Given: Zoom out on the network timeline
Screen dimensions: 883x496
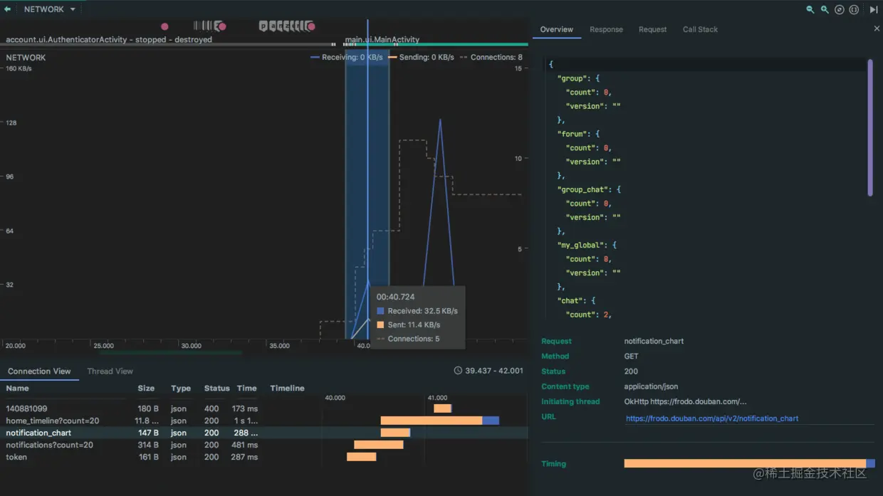Looking at the screenshot, I should pyautogui.click(x=811, y=10).
